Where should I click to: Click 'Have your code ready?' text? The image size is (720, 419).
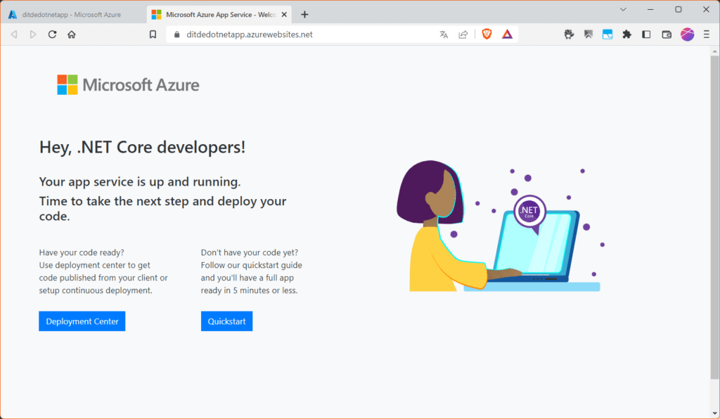[x=82, y=252]
